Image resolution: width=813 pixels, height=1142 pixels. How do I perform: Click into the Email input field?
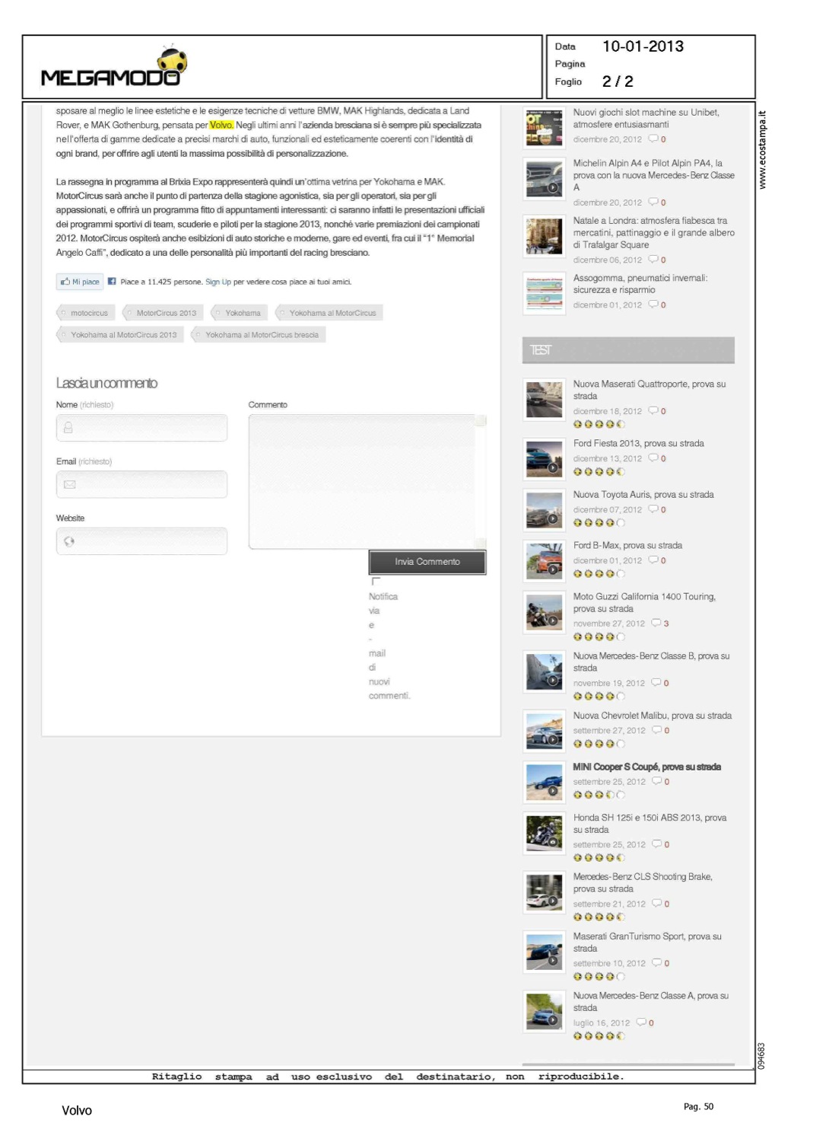point(142,484)
